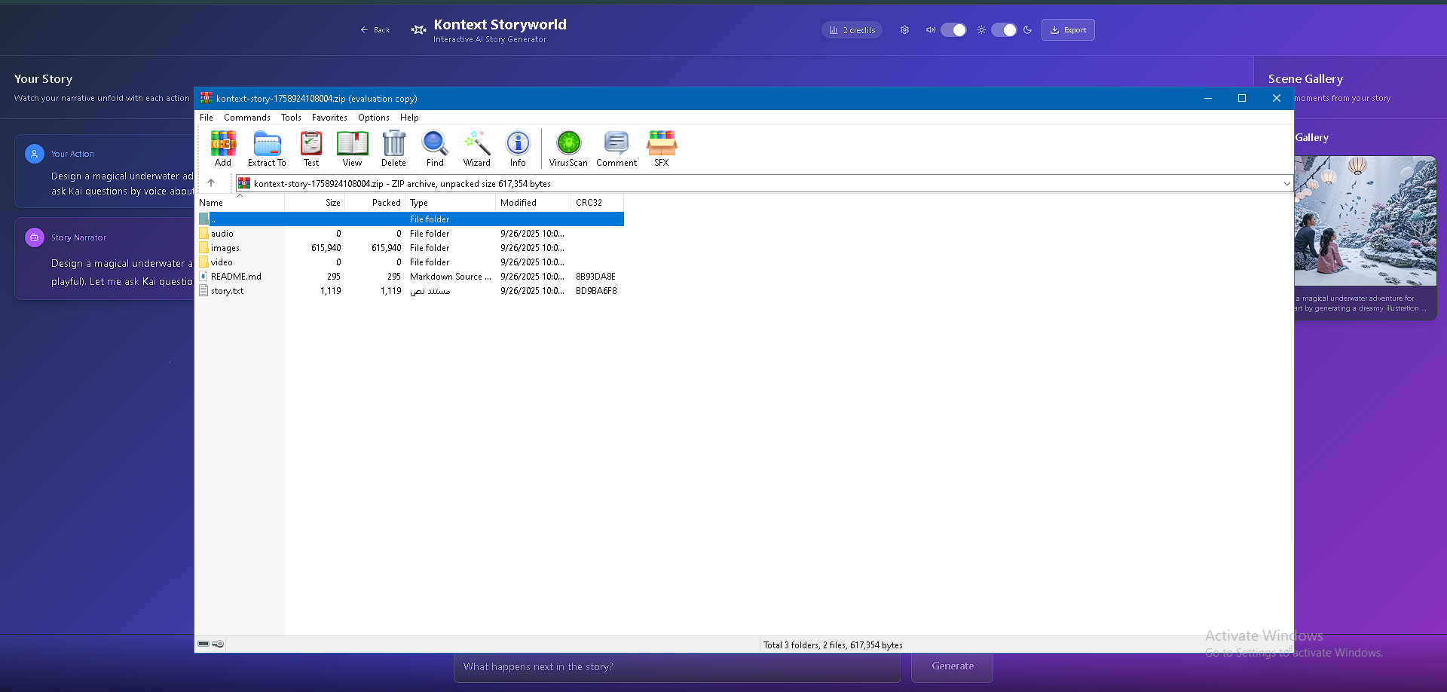Sort by the Packed column header
1447x692 pixels.
(x=375, y=203)
